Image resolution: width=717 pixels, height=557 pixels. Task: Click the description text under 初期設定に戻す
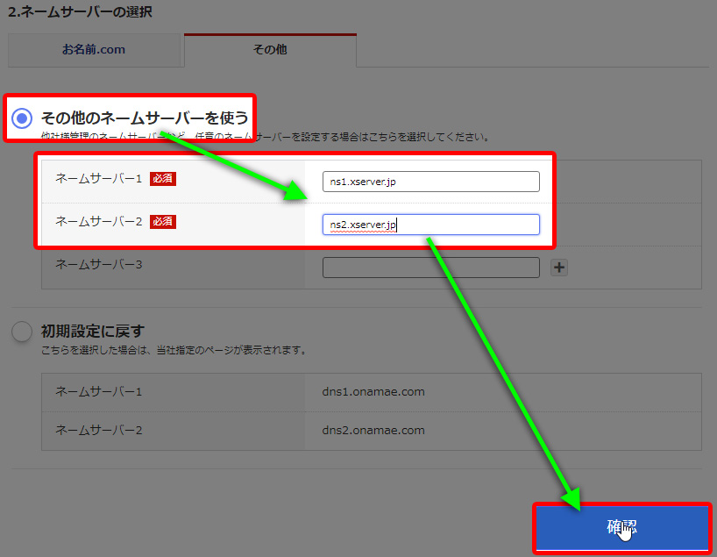173,350
